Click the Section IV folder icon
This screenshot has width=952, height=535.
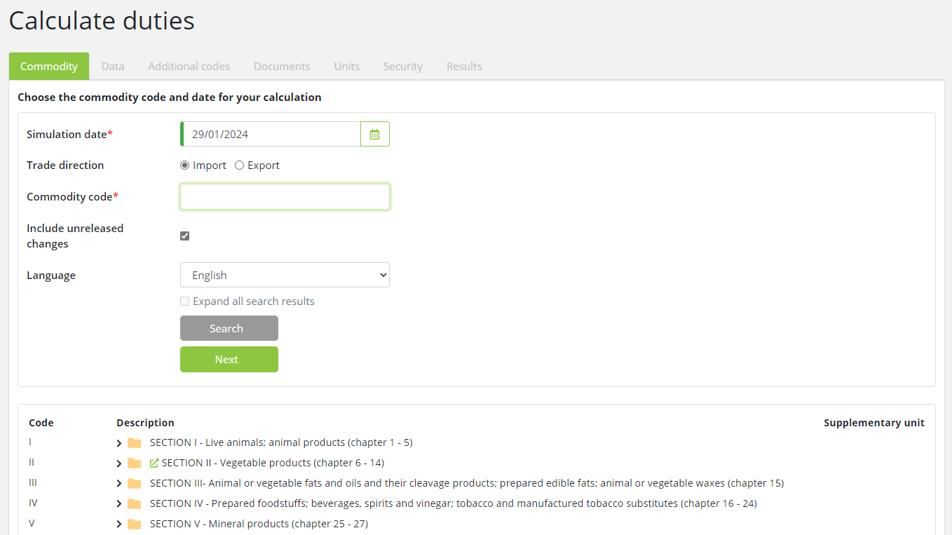tap(135, 503)
